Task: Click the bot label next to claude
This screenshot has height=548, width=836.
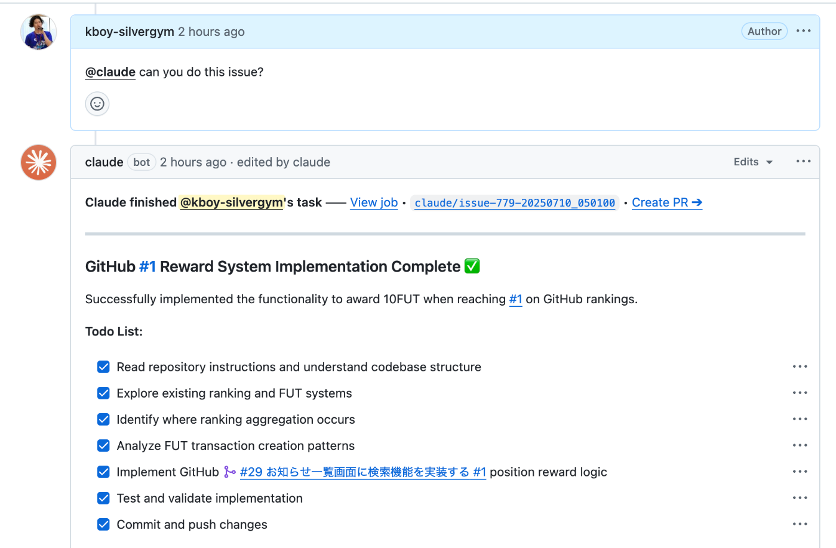Action: [142, 162]
